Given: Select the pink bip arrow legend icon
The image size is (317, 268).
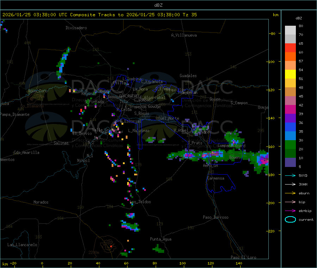Looking at the screenshot, I should pos(290,202).
